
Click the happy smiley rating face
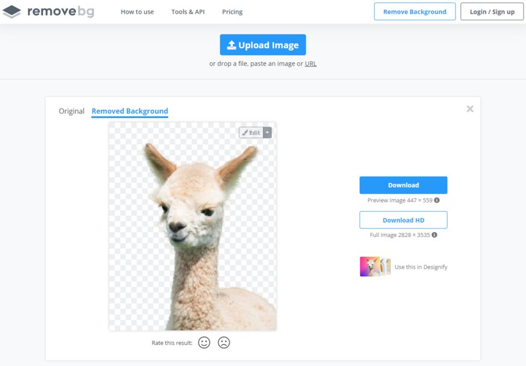click(204, 342)
